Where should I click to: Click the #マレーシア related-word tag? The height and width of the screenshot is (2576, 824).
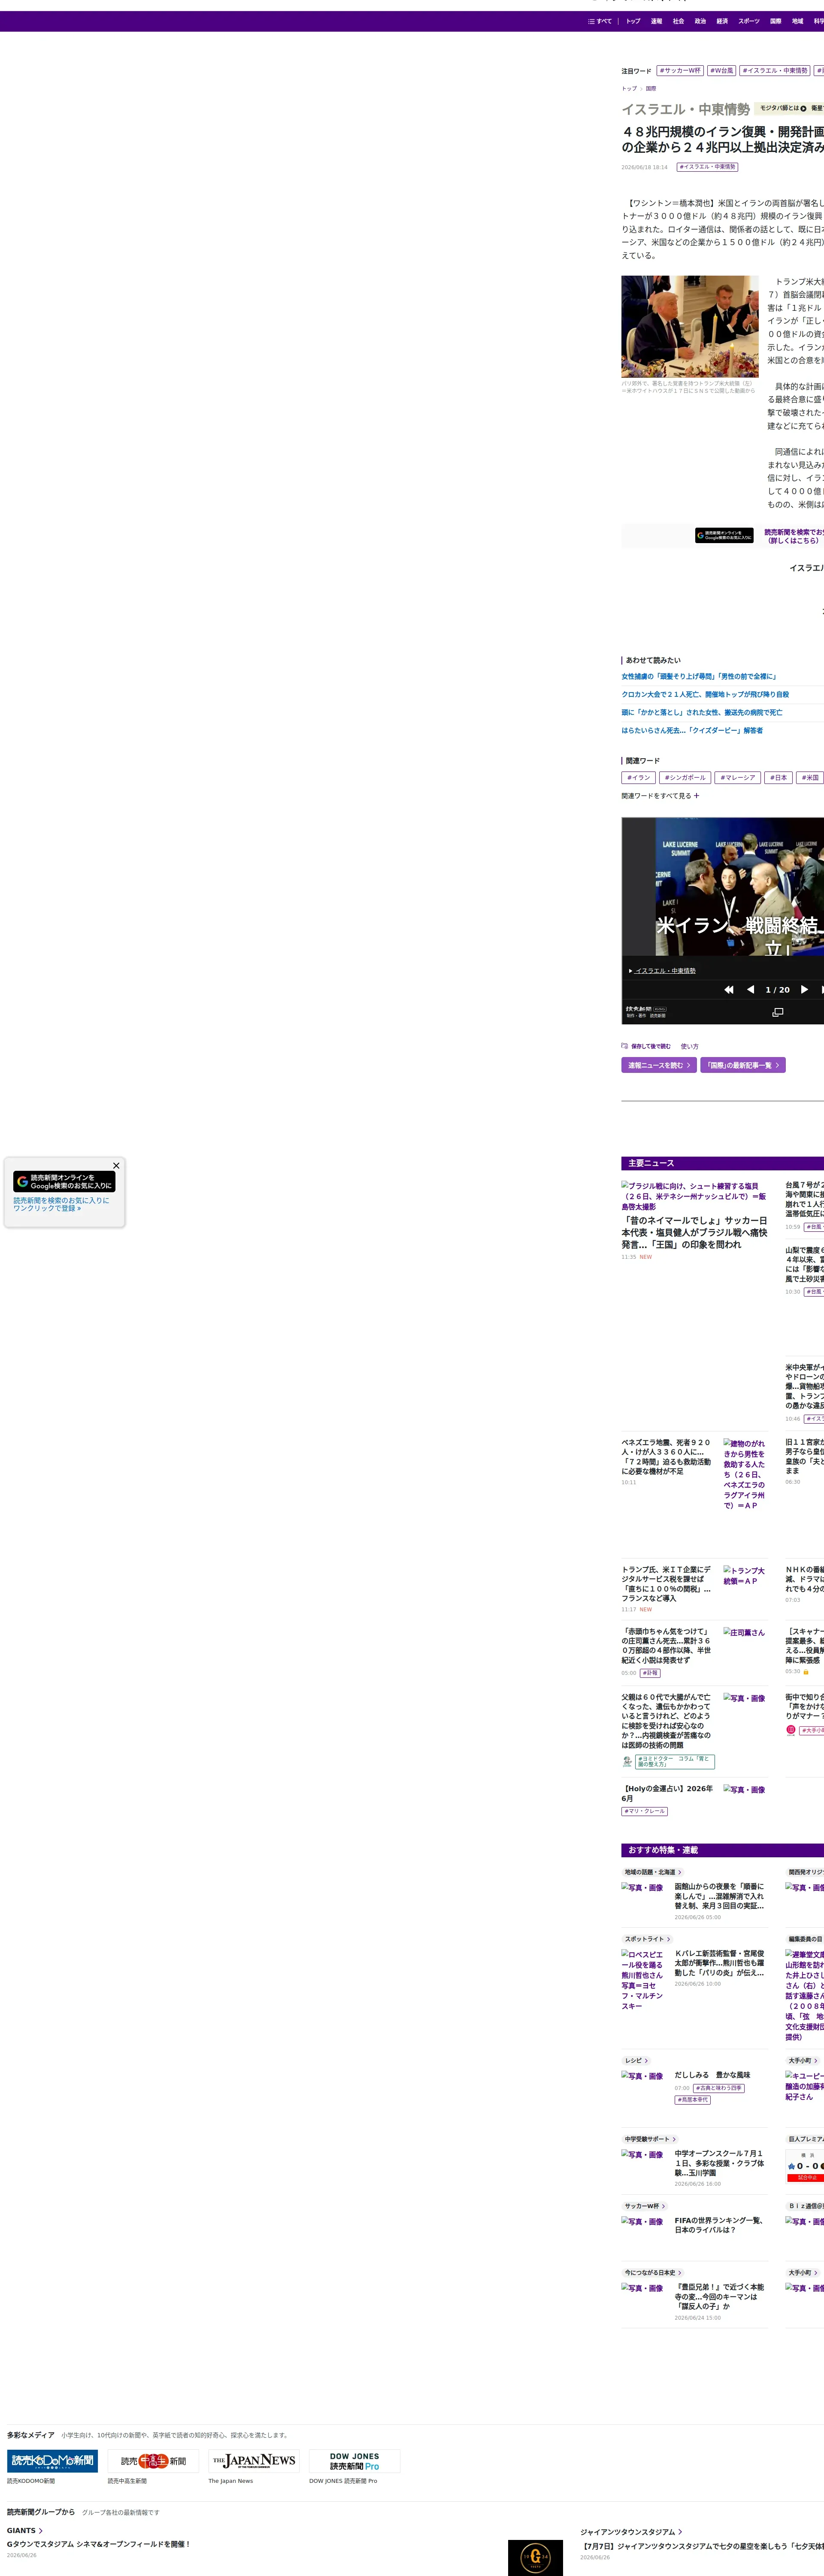738,777
